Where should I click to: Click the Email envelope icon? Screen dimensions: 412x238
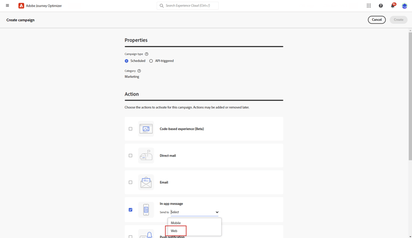pyautogui.click(x=146, y=182)
